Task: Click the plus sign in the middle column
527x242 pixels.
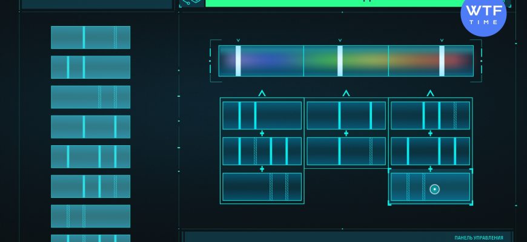Action: pos(346,133)
